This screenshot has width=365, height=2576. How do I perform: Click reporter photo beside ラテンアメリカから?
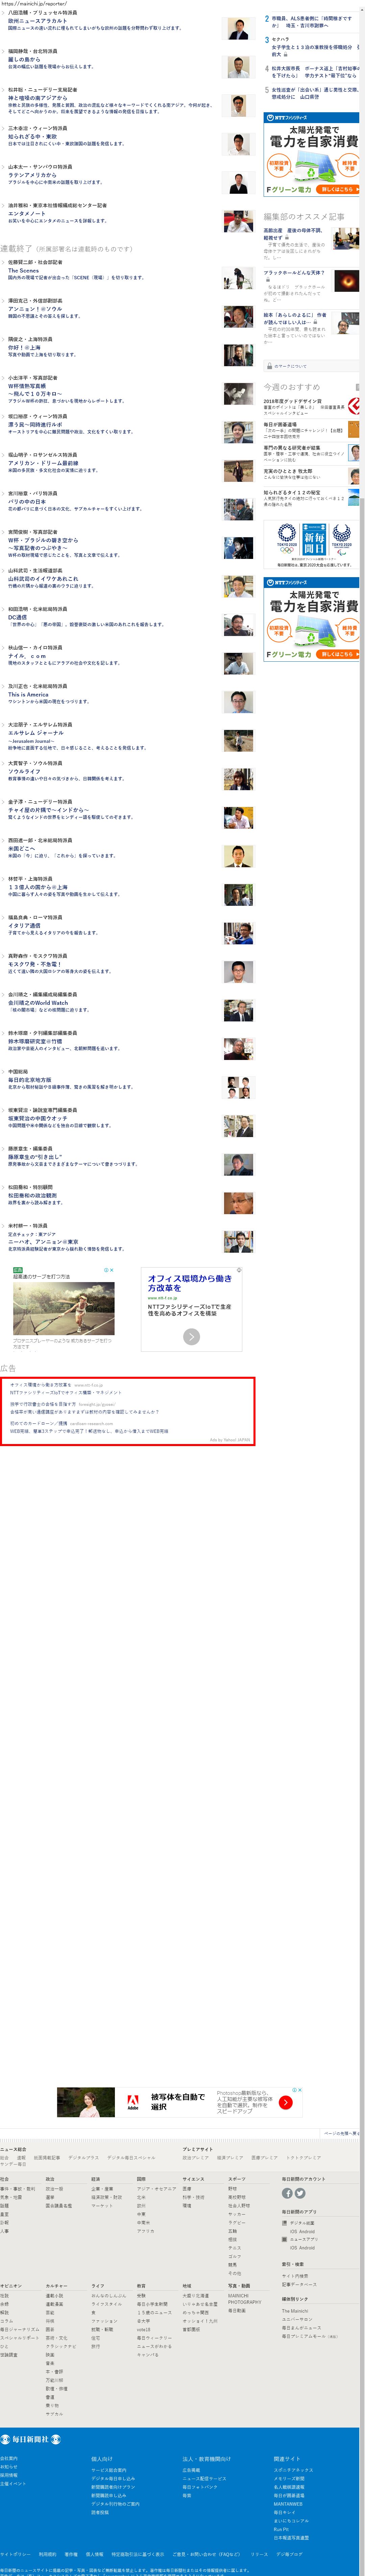[238, 183]
